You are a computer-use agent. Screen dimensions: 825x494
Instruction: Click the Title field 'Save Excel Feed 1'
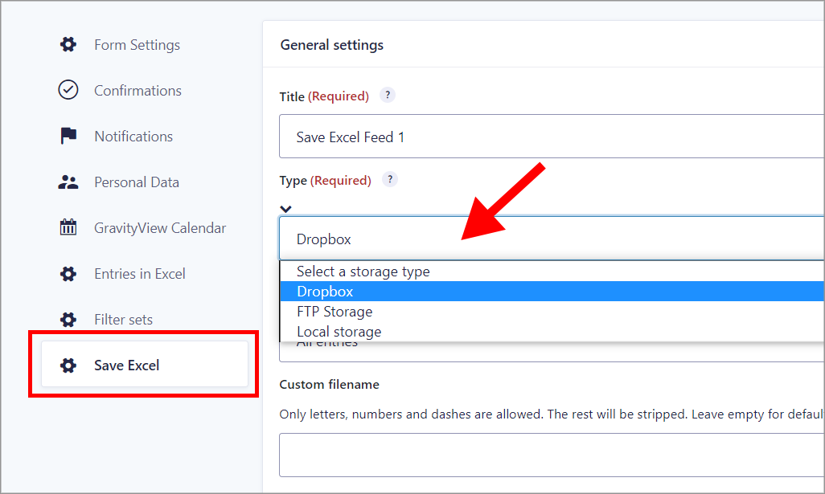[552, 136]
